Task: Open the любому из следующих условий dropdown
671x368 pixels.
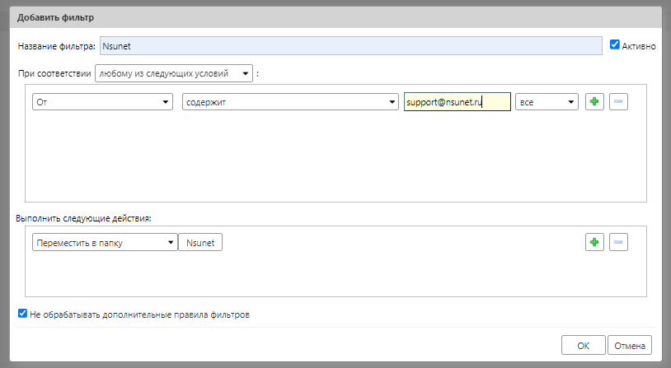Action: [x=174, y=73]
